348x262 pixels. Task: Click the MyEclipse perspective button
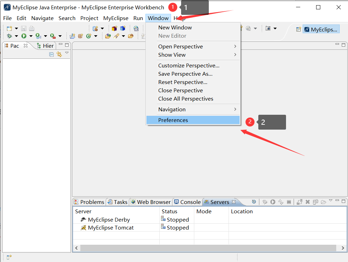pyautogui.click(x=321, y=29)
